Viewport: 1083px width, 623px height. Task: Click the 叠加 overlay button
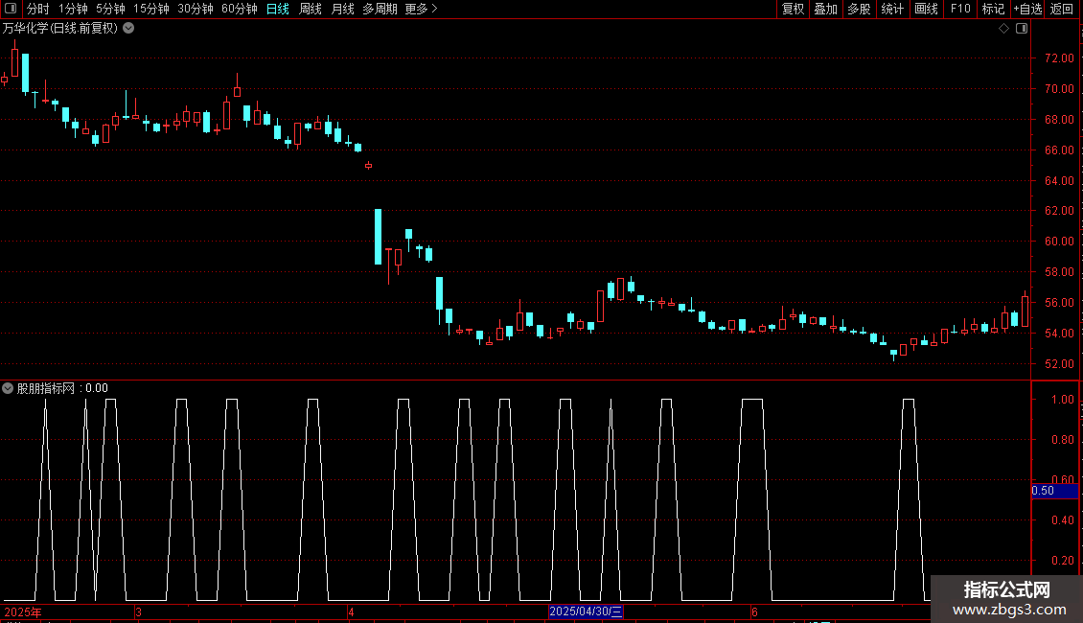(x=825, y=9)
